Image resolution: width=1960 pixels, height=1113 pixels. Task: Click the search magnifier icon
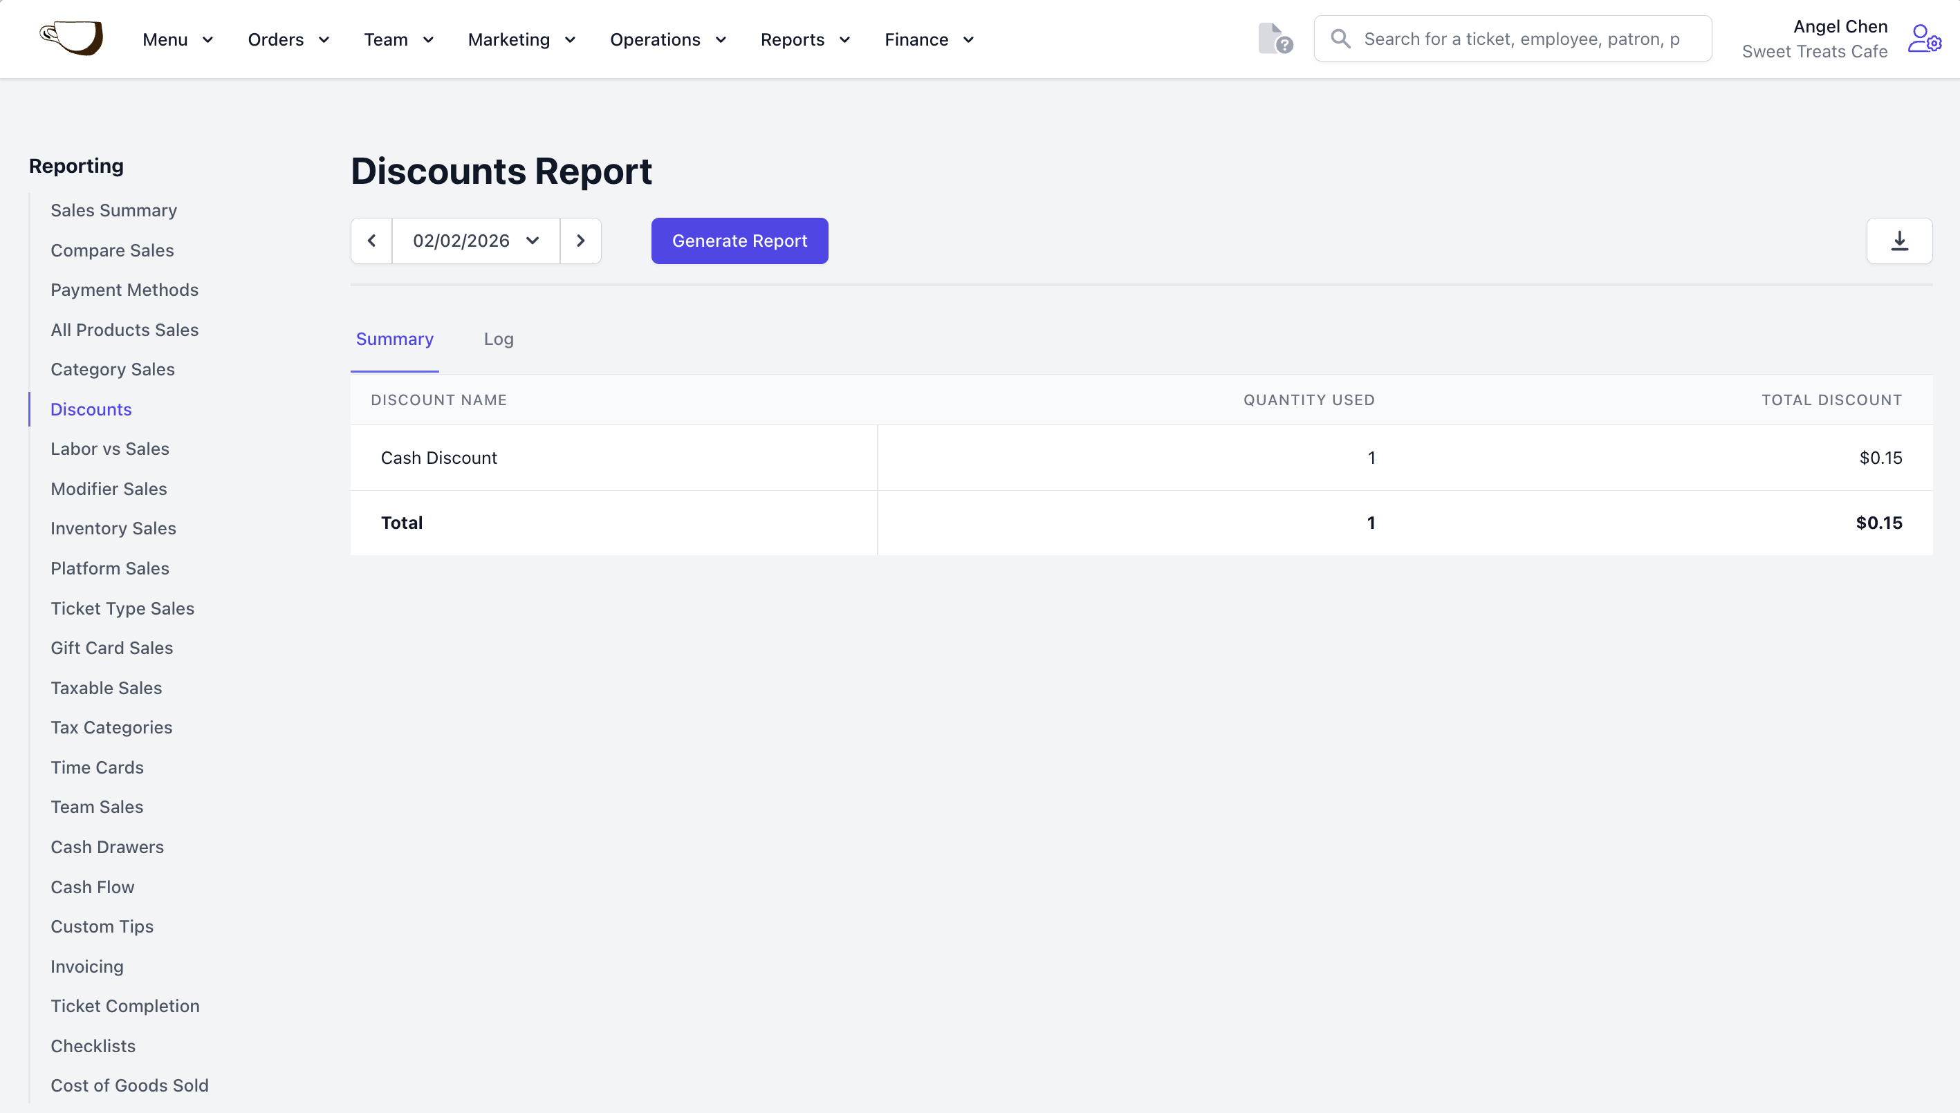point(1340,38)
